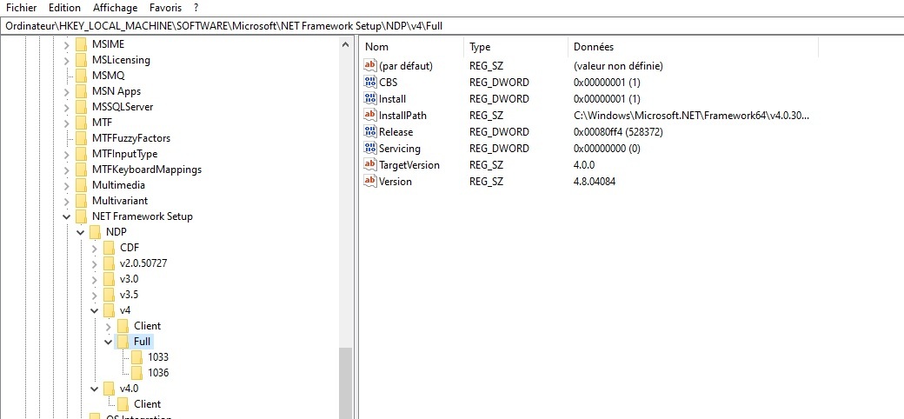Image resolution: width=904 pixels, height=419 pixels.
Task: Open the Fichier menu
Action: click(x=22, y=8)
